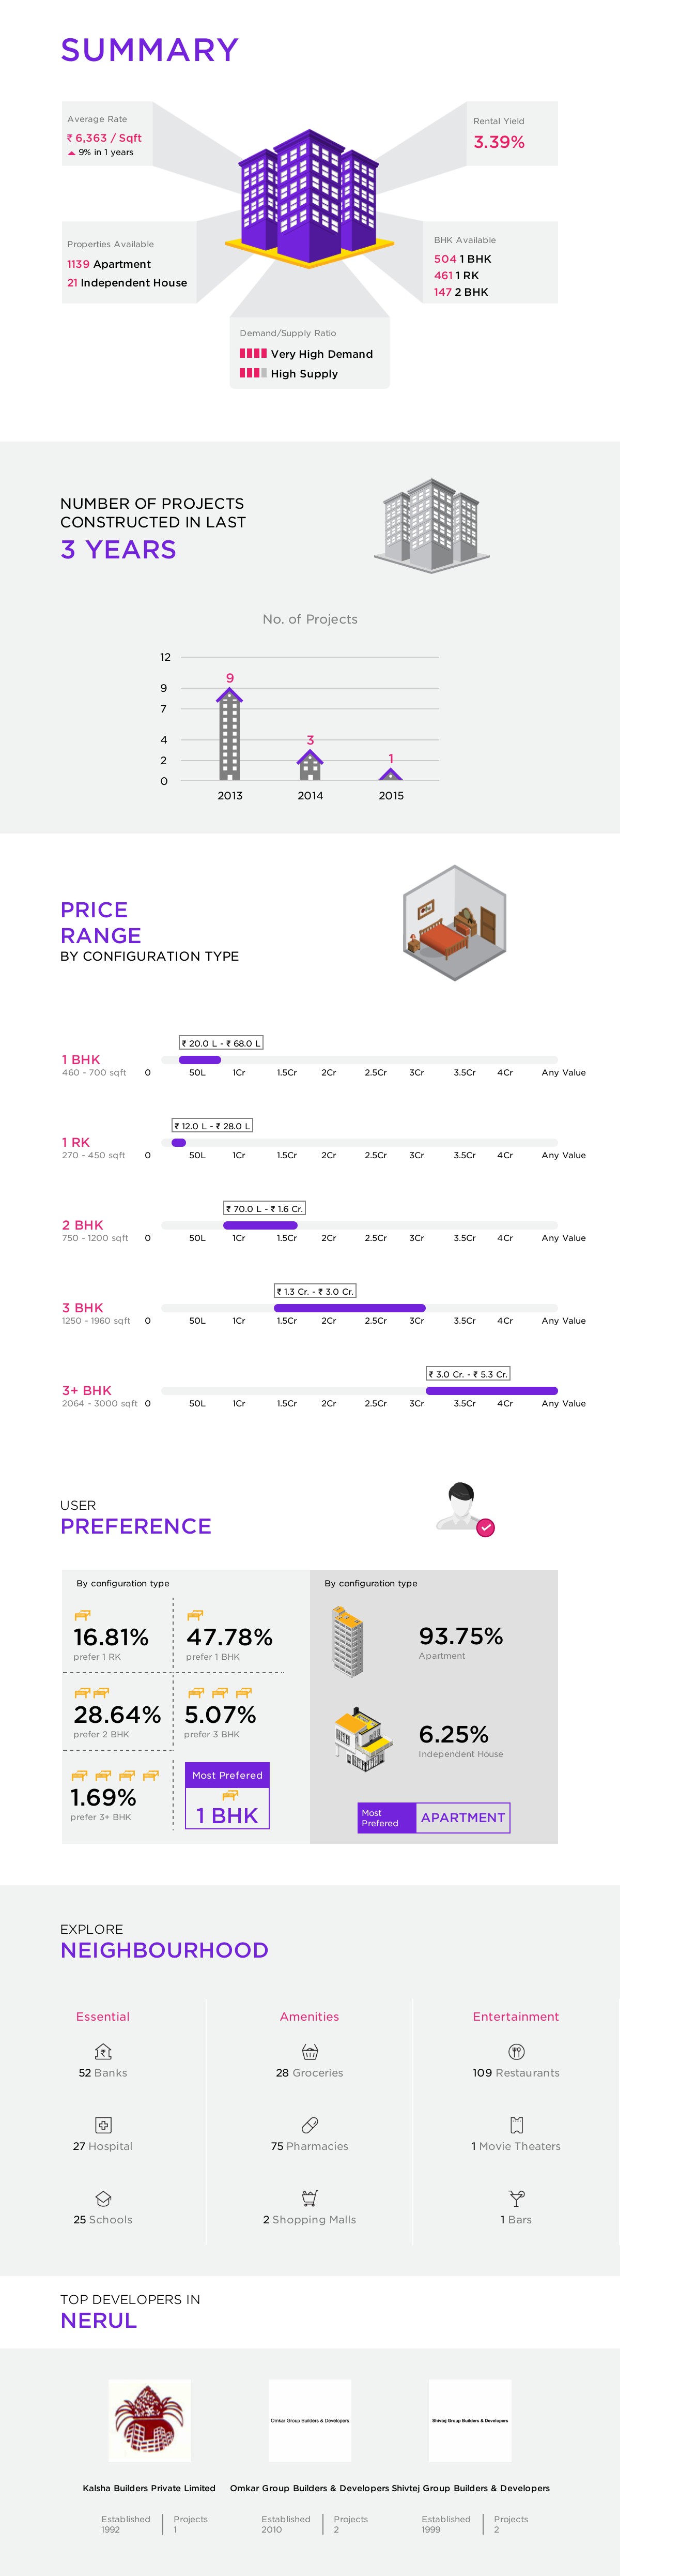This screenshot has height=2576, width=680.
Task: Click the 3+ BHK price range bar
Action: click(x=491, y=1391)
